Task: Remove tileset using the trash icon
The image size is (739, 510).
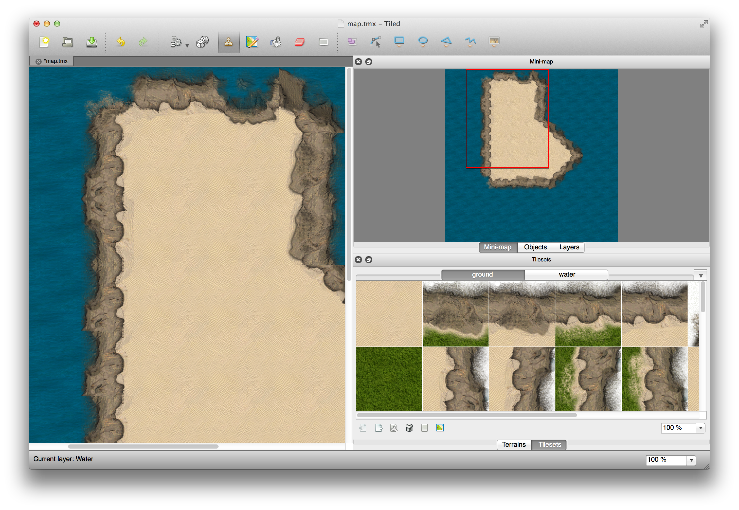Action: pos(409,427)
